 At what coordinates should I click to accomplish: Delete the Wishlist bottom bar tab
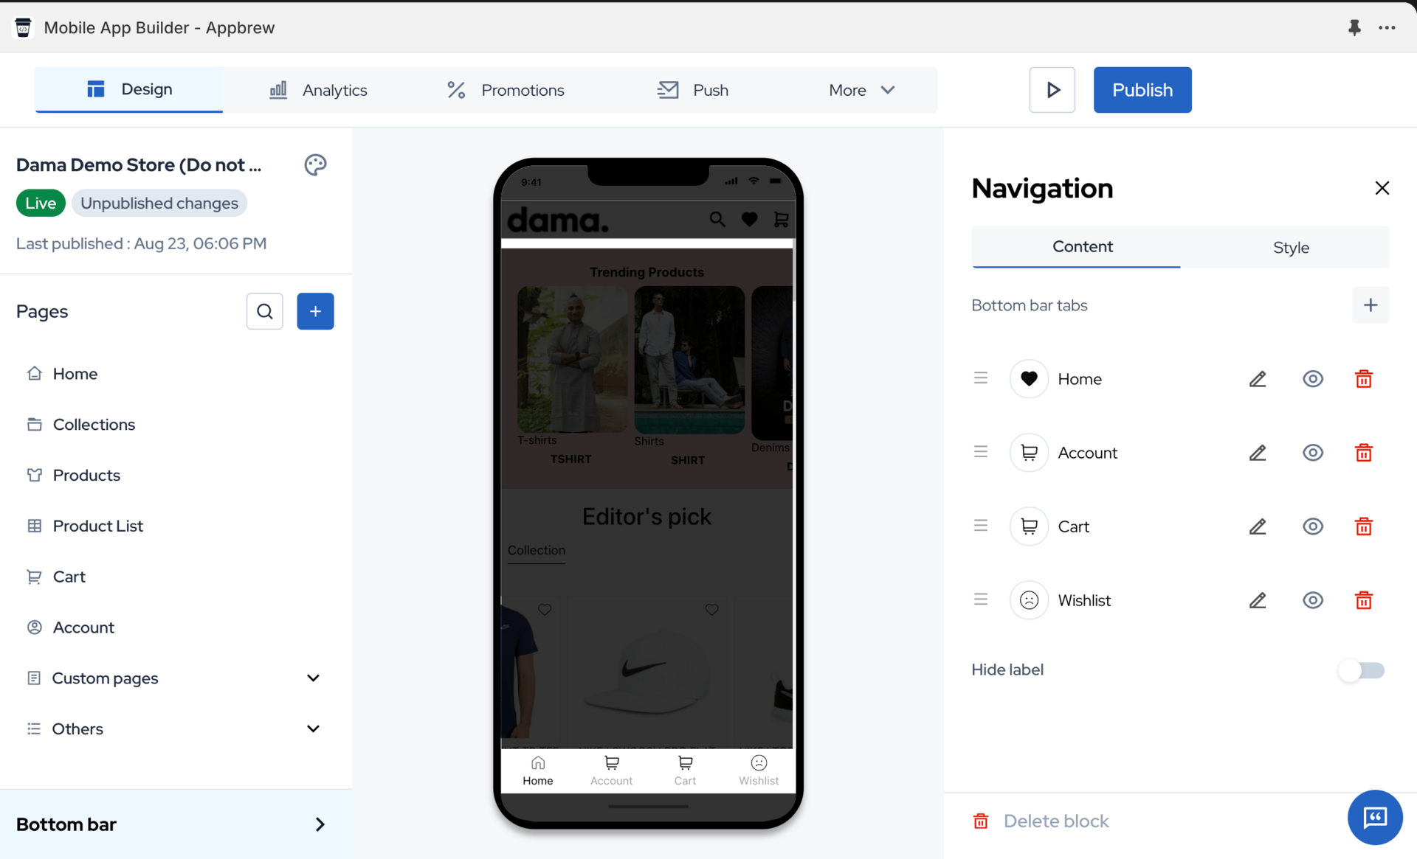point(1363,600)
